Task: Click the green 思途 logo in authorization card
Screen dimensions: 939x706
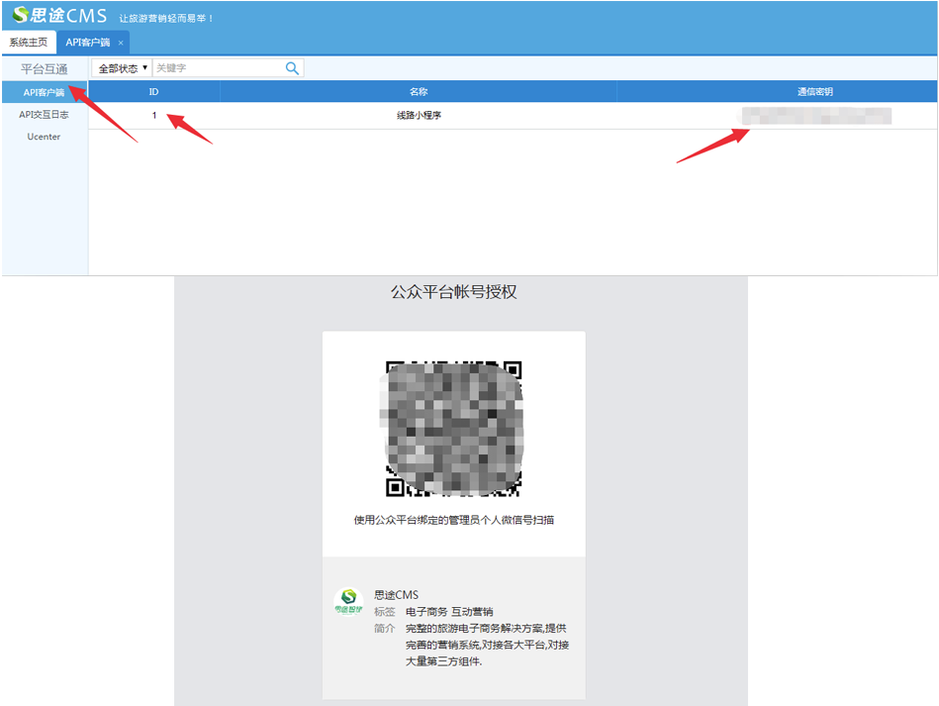Action: pos(348,603)
